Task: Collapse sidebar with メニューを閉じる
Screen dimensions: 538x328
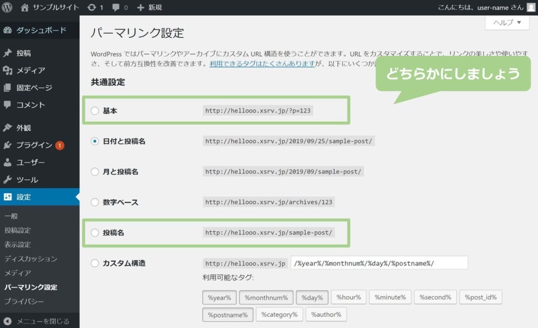Action: click(42, 321)
